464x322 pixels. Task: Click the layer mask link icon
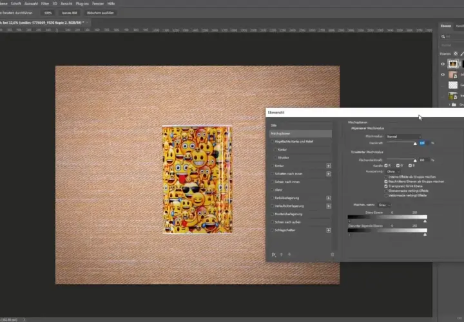(x=459, y=64)
